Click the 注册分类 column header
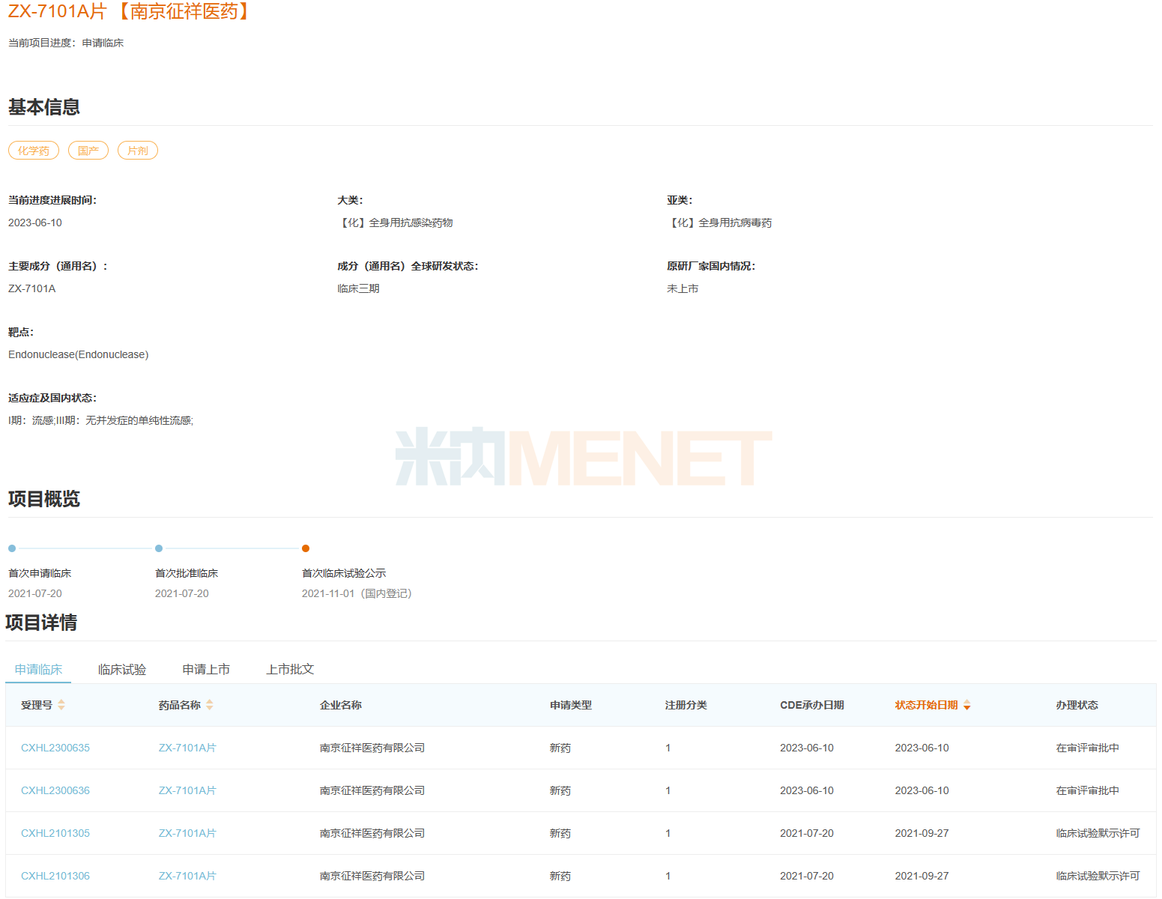Image resolution: width=1162 pixels, height=899 pixels. coord(686,705)
